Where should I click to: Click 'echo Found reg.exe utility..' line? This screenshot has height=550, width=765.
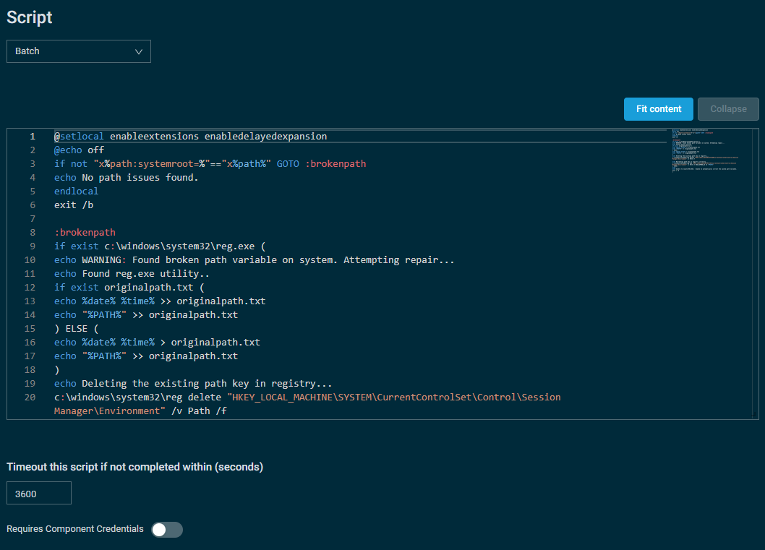132,273
